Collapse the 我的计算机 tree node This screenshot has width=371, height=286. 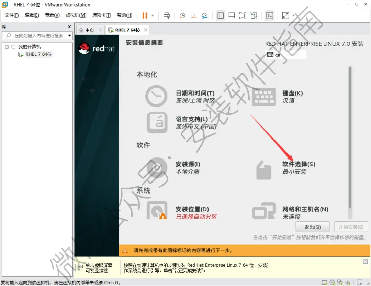7,47
